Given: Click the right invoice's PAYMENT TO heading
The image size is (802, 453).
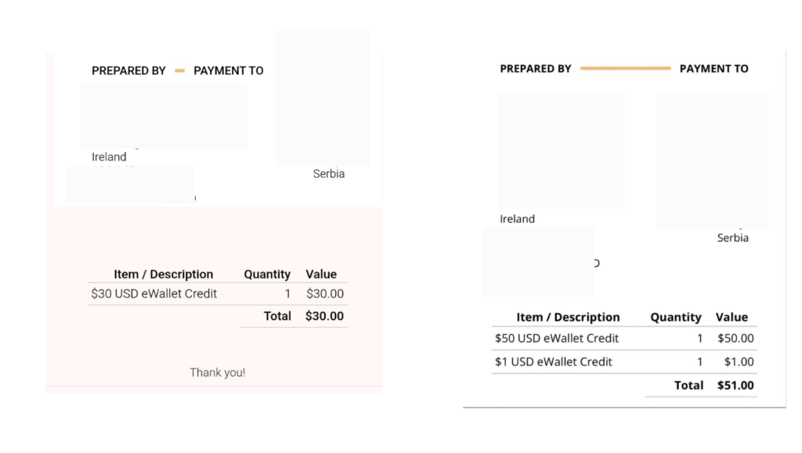Looking at the screenshot, I should 714,69.
